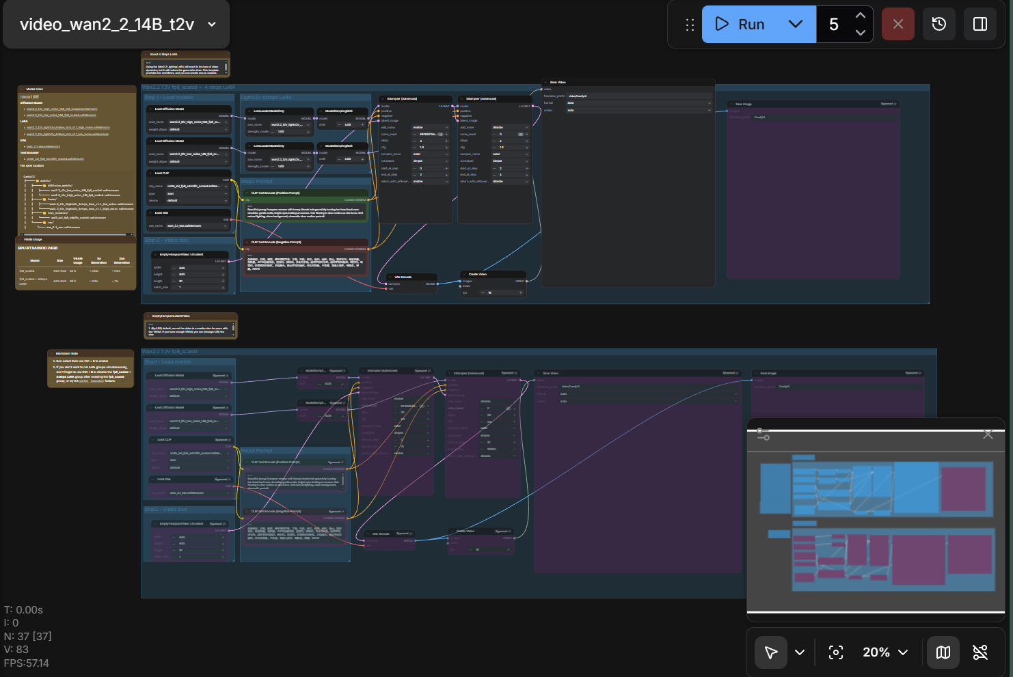Click the fit-to-view icon in bottom toolbar

point(835,652)
